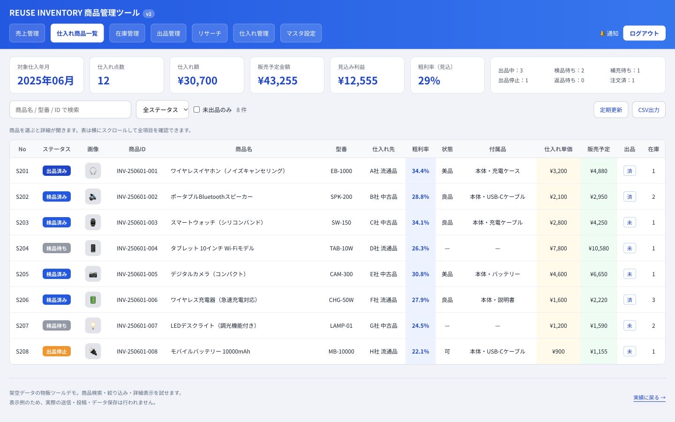Click 34.4% margin cell in row S201
The height and width of the screenshot is (422, 675).
(x=420, y=171)
